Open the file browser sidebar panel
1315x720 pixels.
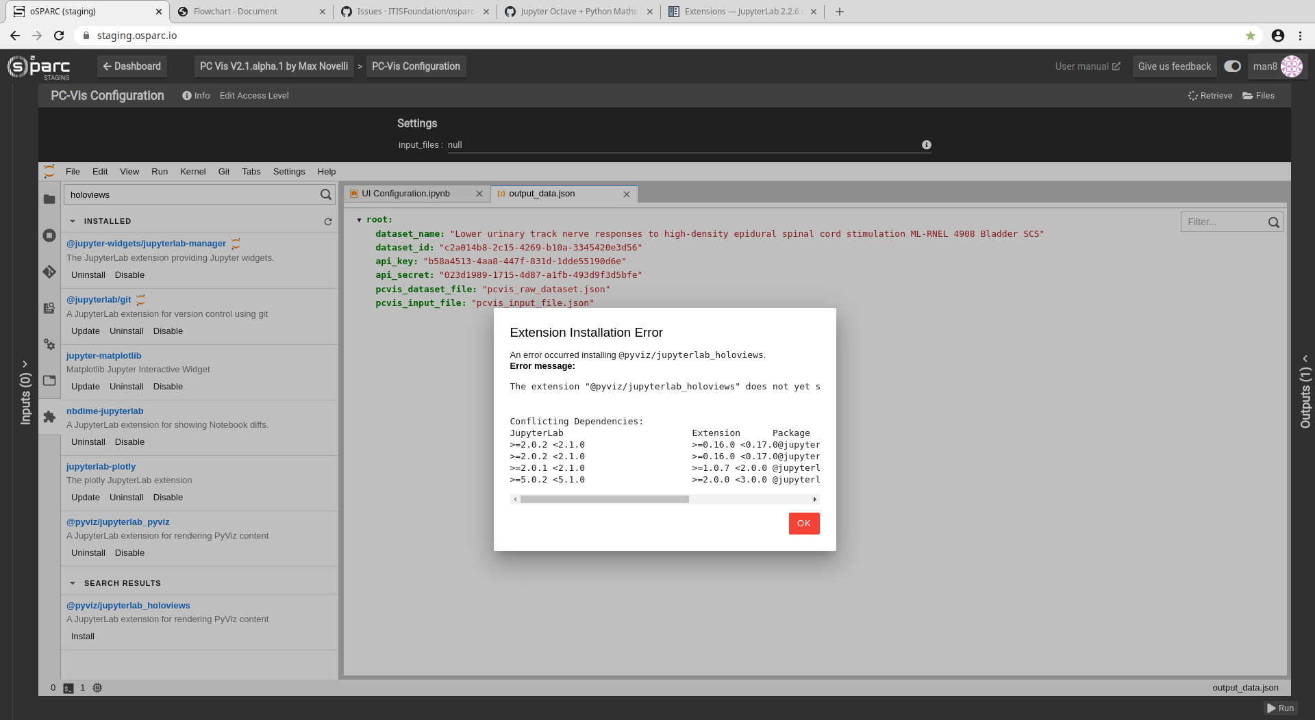(49, 199)
